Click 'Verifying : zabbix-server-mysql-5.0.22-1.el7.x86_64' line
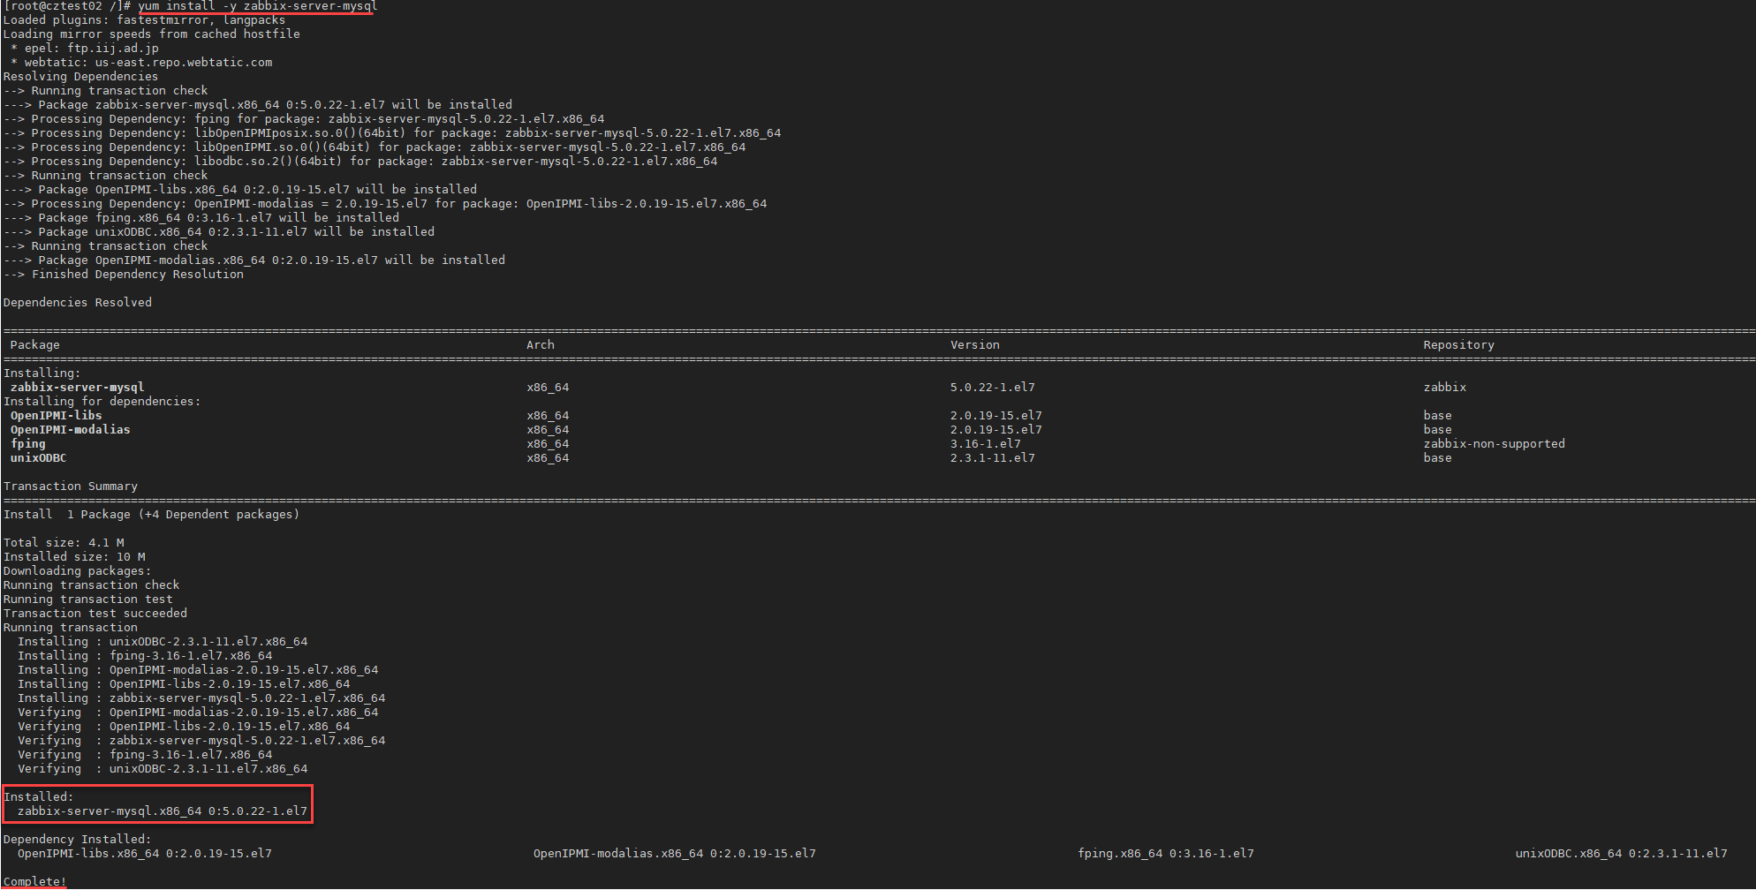Image resolution: width=1756 pixels, height=890 pixels. [x=201, y=740]
